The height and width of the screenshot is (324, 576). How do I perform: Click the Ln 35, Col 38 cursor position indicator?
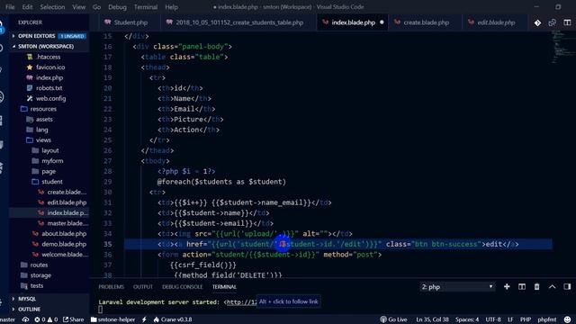pos(432,319)
